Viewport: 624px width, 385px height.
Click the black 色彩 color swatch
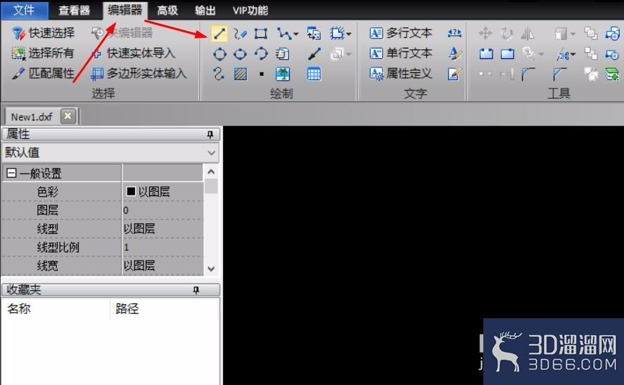[x=131, y=192]
